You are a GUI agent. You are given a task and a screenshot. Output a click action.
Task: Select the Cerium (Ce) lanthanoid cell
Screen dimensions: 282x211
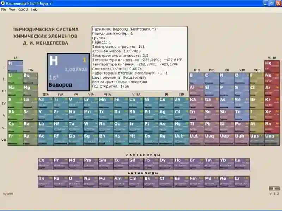[x=45, y=164]
